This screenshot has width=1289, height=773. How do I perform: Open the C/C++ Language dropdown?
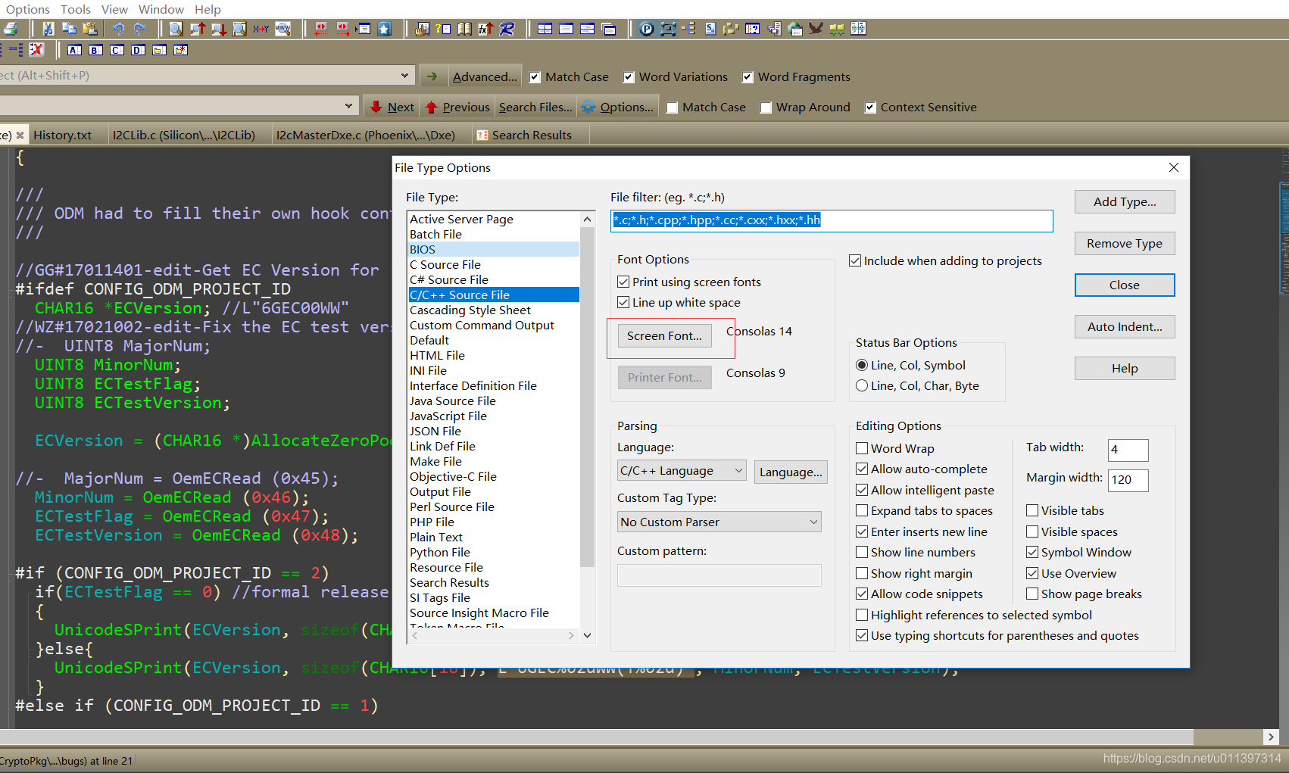[682, 471]
